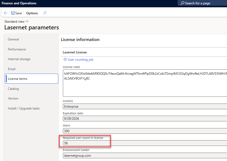Click into the License code text box
The width and height of the screenshot is (227, 161).
pos(145,83)
